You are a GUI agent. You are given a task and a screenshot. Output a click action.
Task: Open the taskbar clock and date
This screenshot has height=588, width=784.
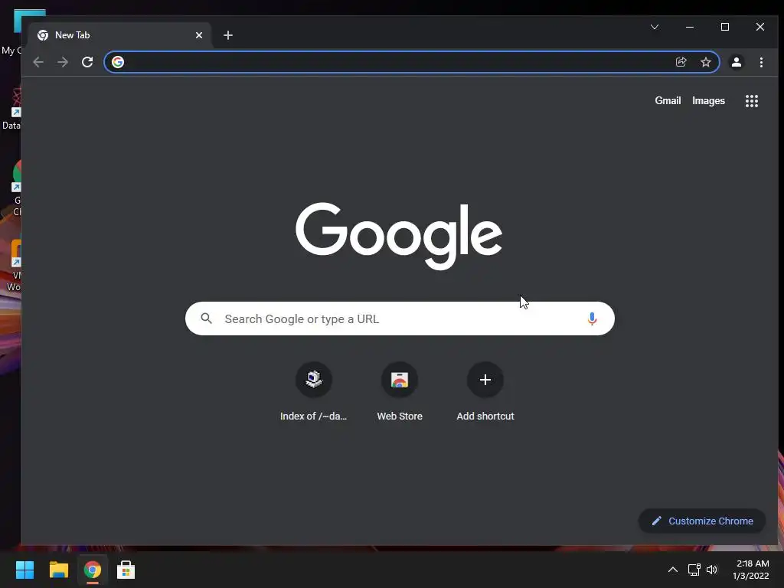coord(751,570)
